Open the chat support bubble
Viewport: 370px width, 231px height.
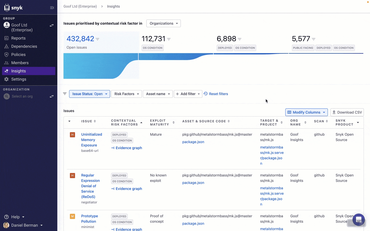pos(359,220)
